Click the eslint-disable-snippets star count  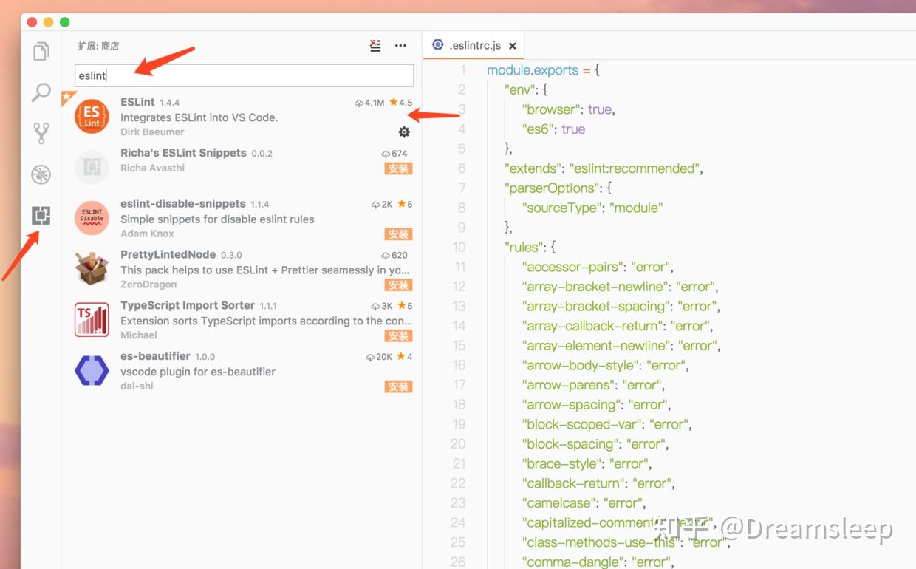(x=403, y=202)
